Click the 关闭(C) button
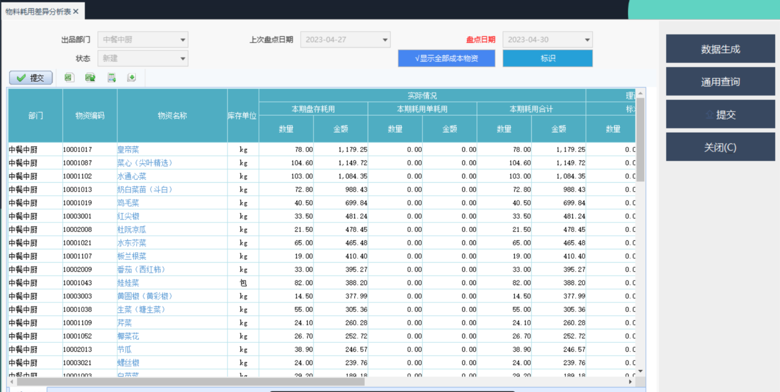 pyautogui.click(x=720, y=147)
